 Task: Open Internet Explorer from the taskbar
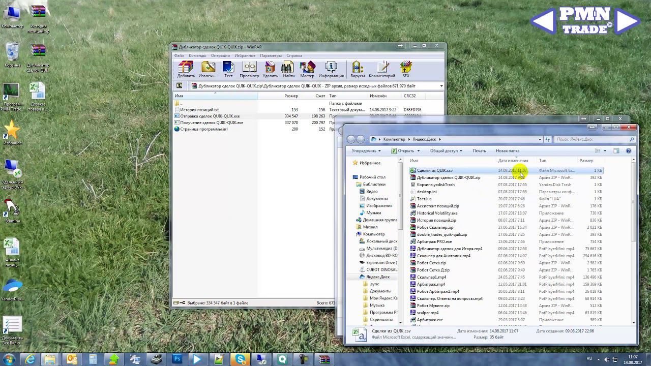coord(31,359)
